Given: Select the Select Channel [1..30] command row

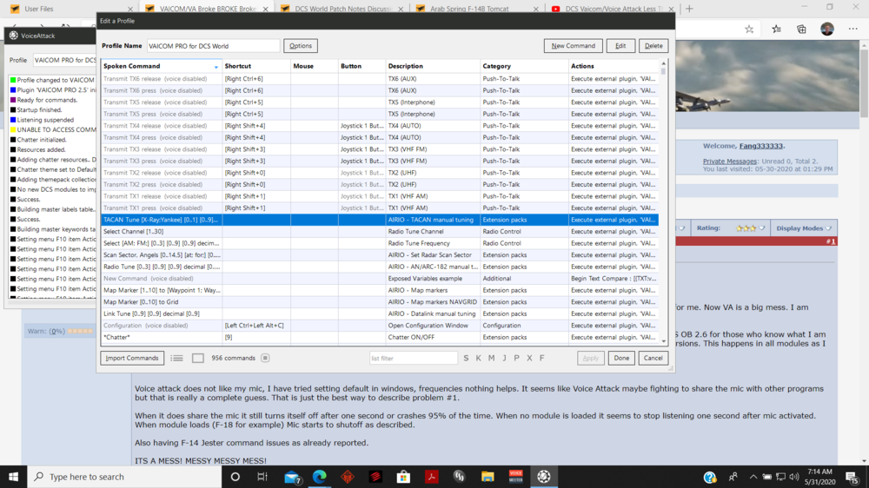Looking at the screenshot, I should (380, 232).
